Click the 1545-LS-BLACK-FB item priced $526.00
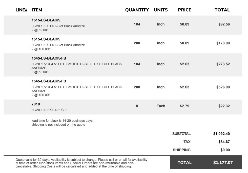Image resolution: width=248 pixels, height=173 pixels. (49, 81)
